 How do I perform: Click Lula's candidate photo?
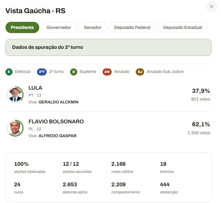(x=15, y=94)
